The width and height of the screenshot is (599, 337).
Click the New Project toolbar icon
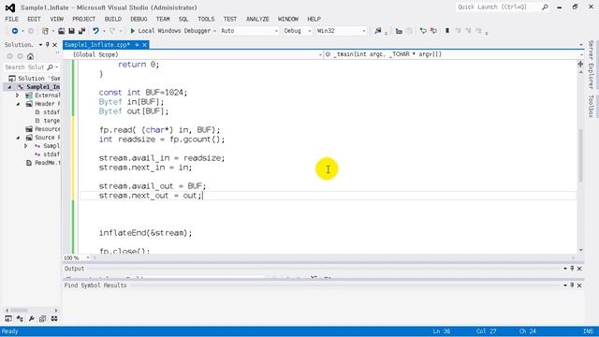(x=45, y=31)
